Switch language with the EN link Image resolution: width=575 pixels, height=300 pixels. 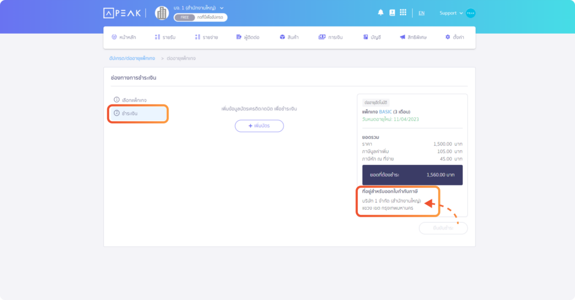click(x=421, y=13)
